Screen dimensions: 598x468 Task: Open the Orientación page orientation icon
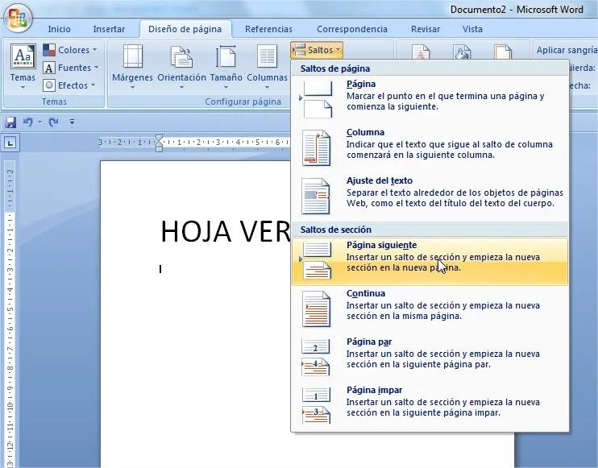point(181,56)
